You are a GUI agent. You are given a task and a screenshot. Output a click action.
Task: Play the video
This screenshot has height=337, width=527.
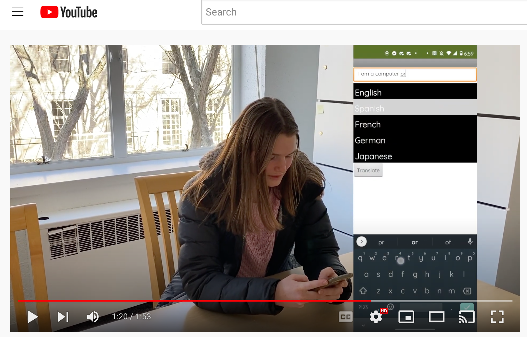(33, 316)
